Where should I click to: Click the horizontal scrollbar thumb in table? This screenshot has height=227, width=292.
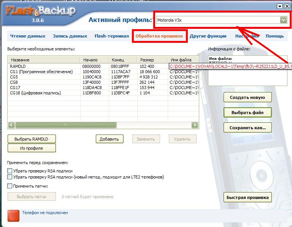click(x=66, y=125)
